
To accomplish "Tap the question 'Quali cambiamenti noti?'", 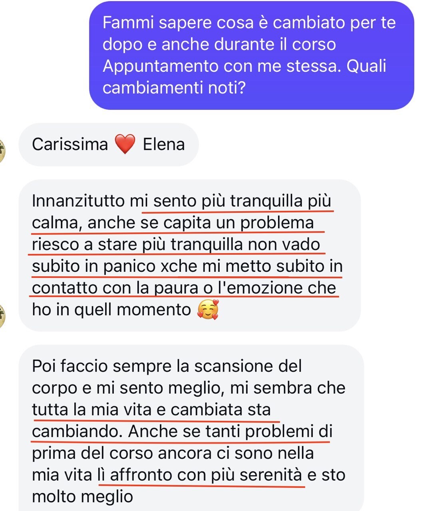I will 244,77.
